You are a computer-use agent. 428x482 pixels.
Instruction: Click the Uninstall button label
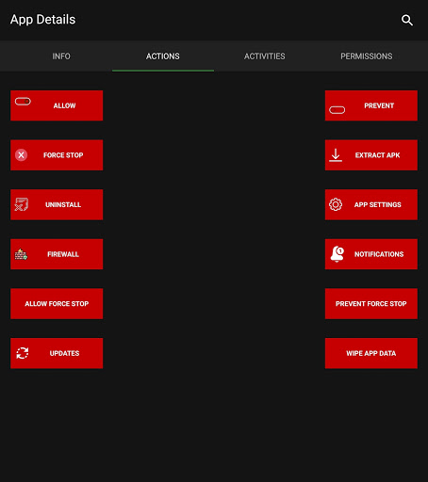[63, 204]
